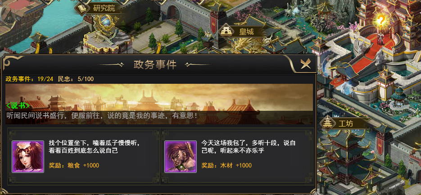Click the glowing question mark quest marker
This screenshot has height=195, width=421.
pos(380,20)
